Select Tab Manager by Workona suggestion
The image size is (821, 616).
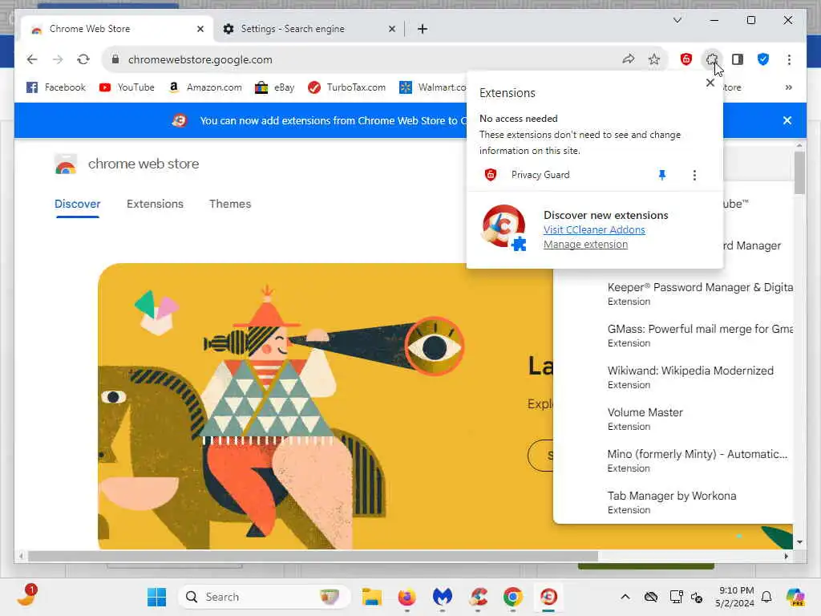673,502
